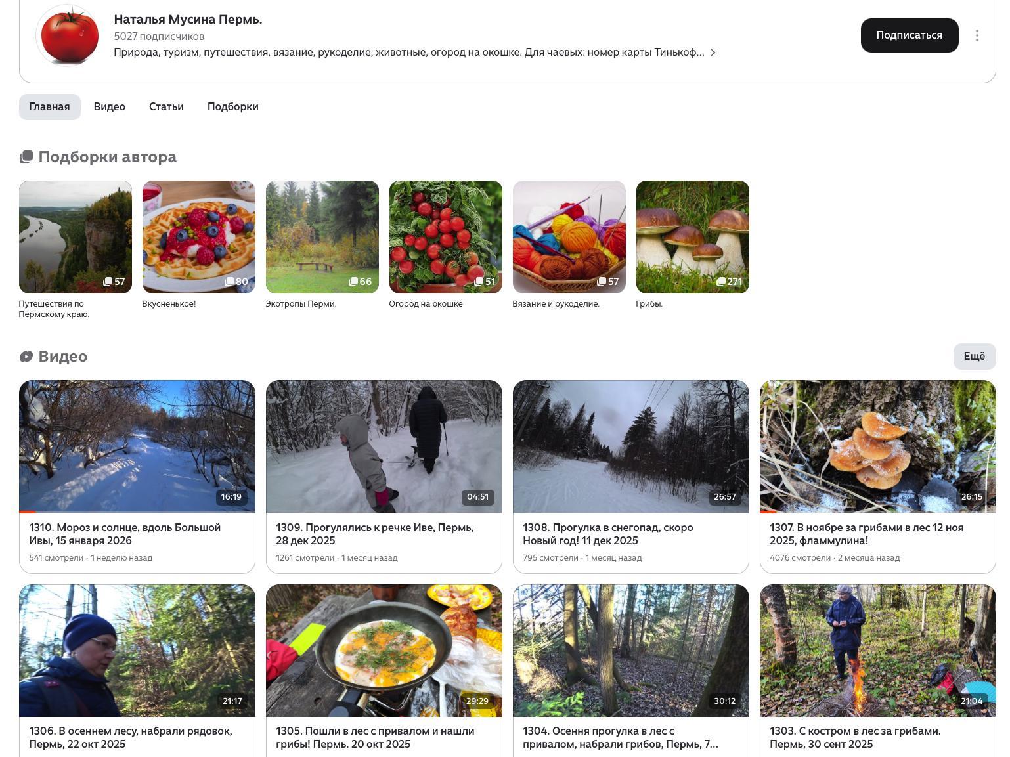Click the 66-item badge on Экотропы Перми
This screenshot has width=1010, height=757.
click(360, 282)
